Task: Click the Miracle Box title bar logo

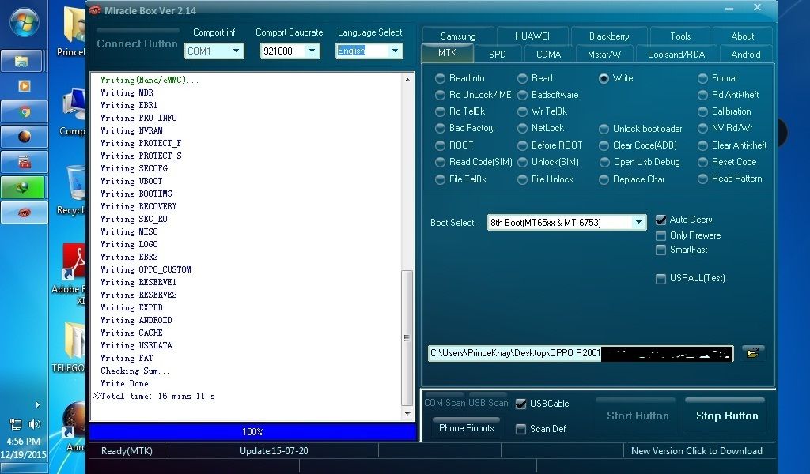Action: (95, 10)
